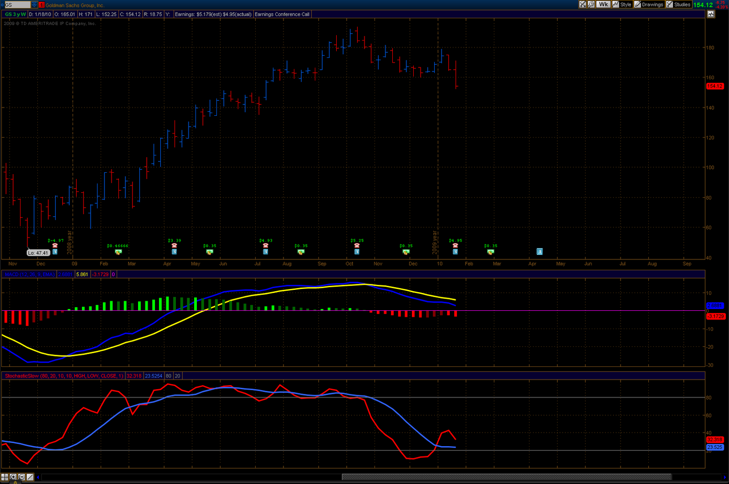Click the GS 3 y W chart label

tap(15, 15)
